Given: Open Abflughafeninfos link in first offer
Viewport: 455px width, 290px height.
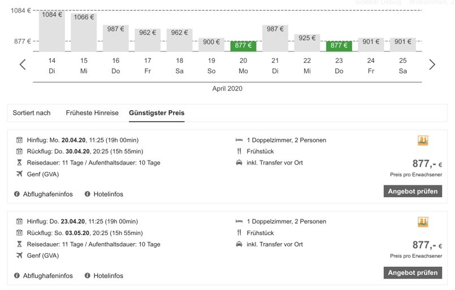Looking at the screenshot, I should tap(48, 194).
